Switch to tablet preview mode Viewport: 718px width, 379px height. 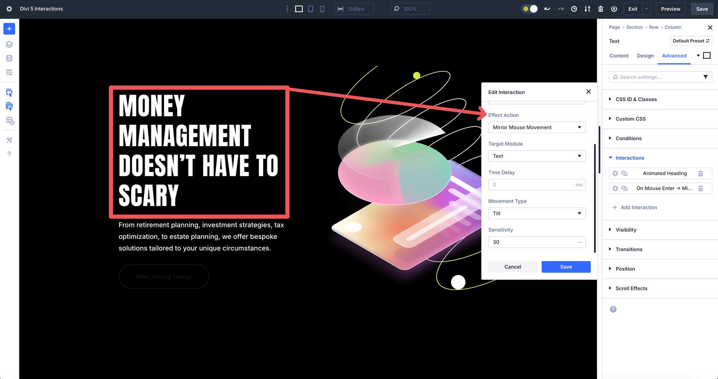coord(310,8)
